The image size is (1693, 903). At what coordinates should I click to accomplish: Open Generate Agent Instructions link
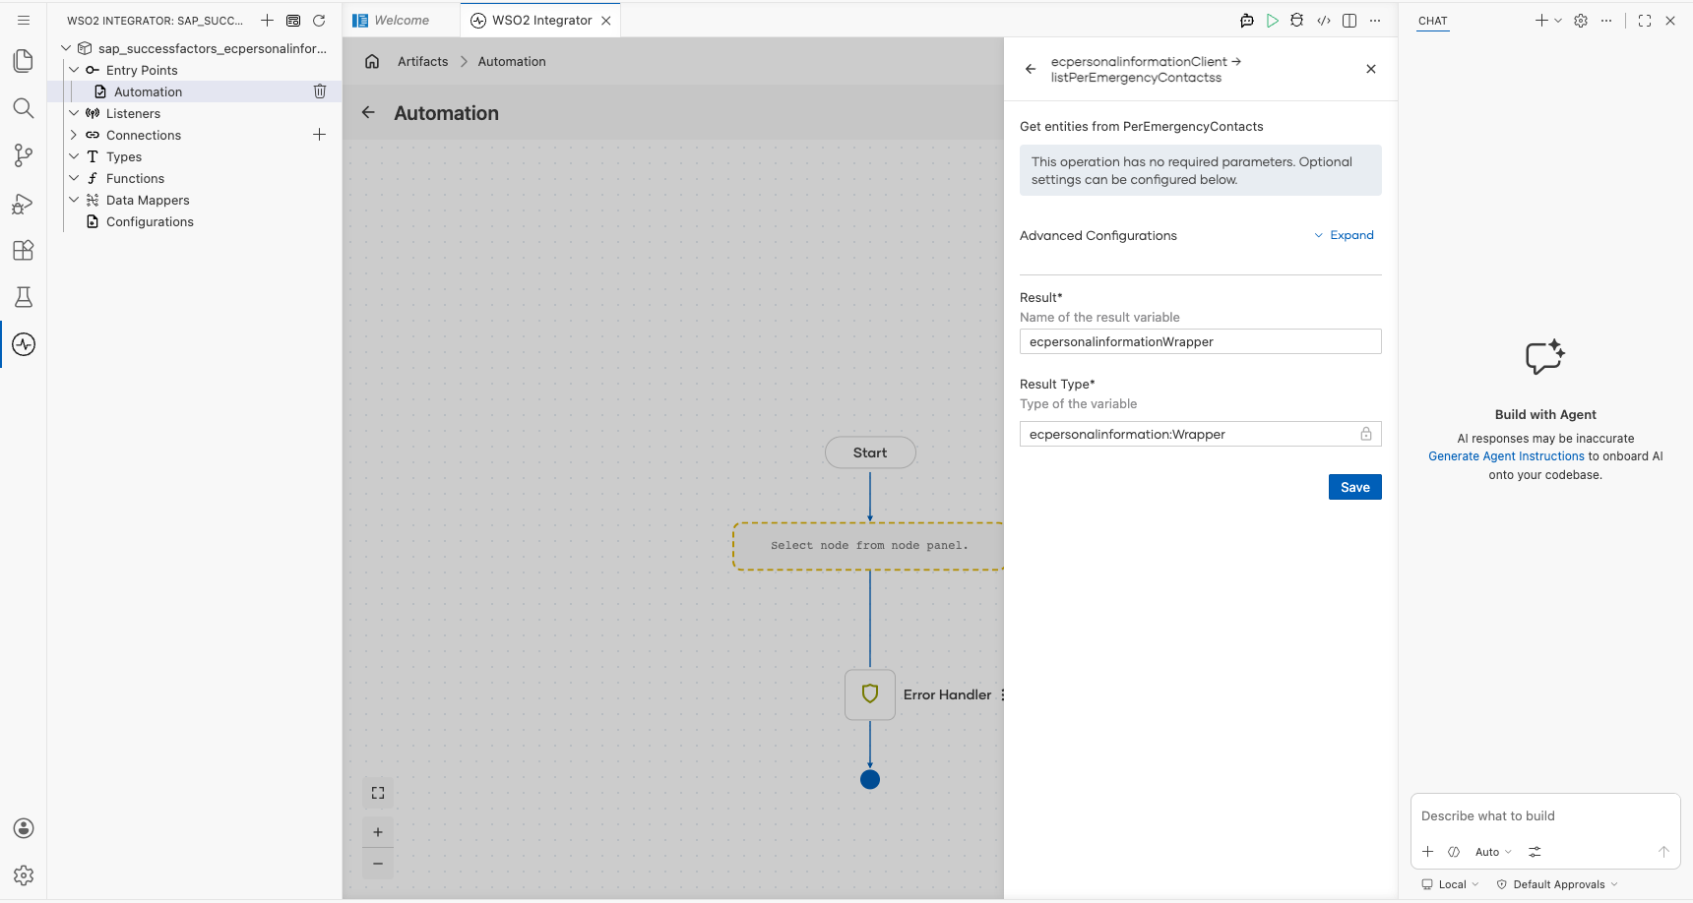[x=1506, y=456]
